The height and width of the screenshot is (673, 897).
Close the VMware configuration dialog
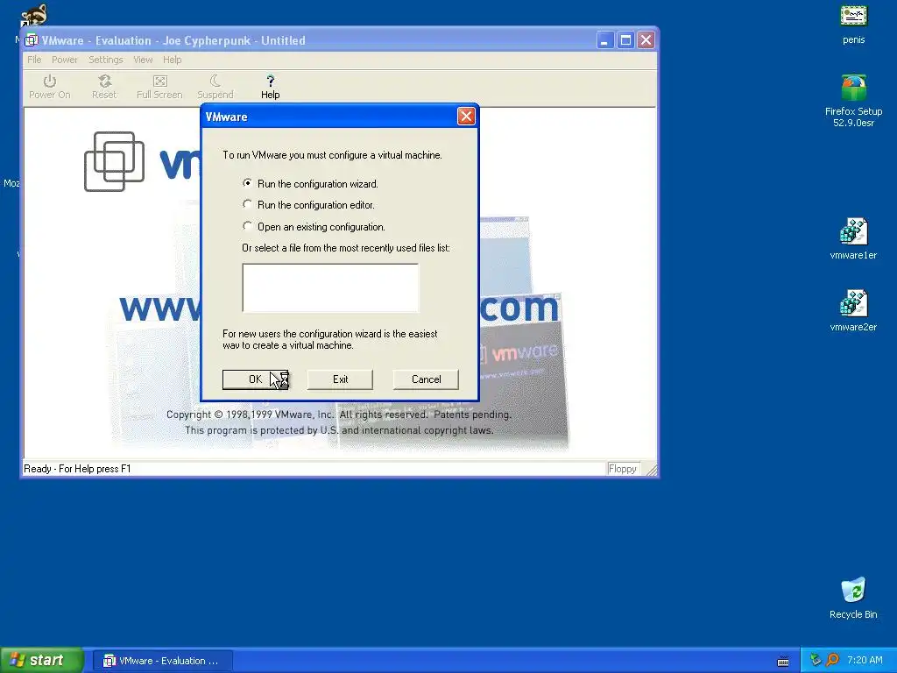(466, 117)
